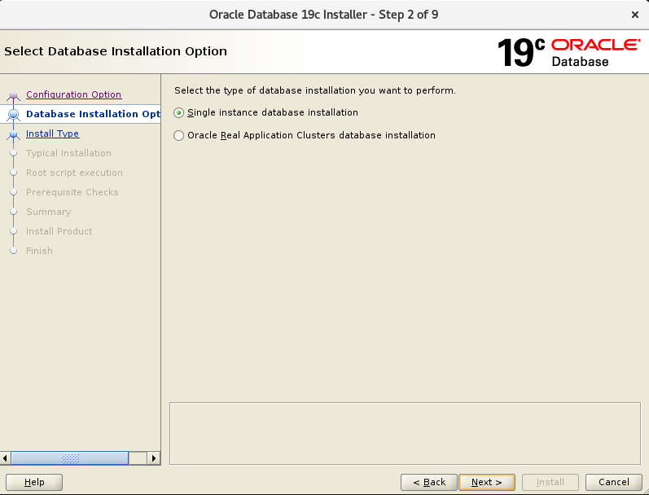Viewport: 649px width, 495px height.
Task: Click left arrow of sidebar horizontal scrollbar
Action: (5, 458)
